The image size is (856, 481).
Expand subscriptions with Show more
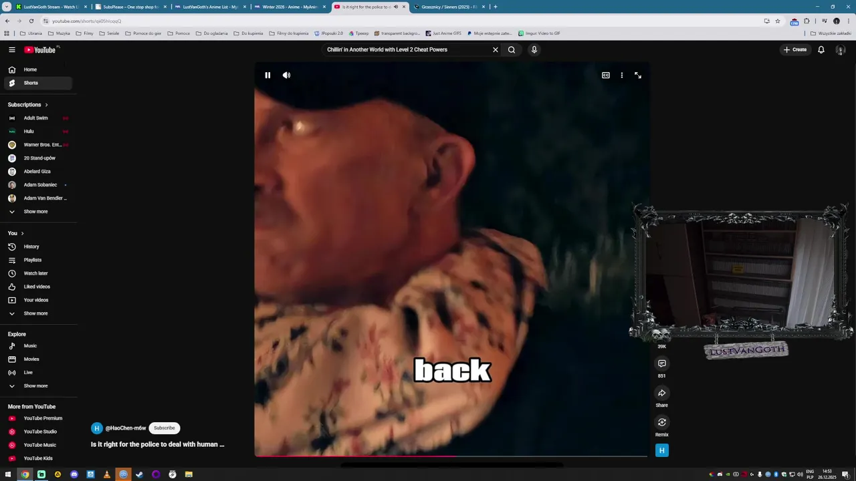pos(38,212)
